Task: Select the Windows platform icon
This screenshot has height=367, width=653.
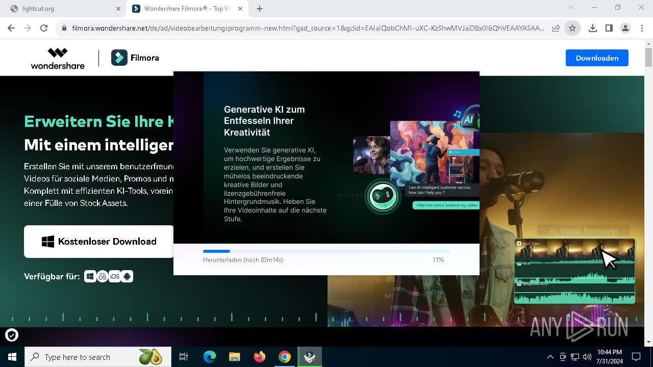Action: [90, 276]
